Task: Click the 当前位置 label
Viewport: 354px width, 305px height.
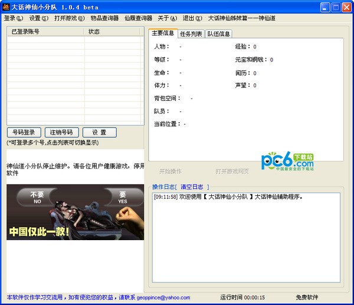Action: [168, 124]
